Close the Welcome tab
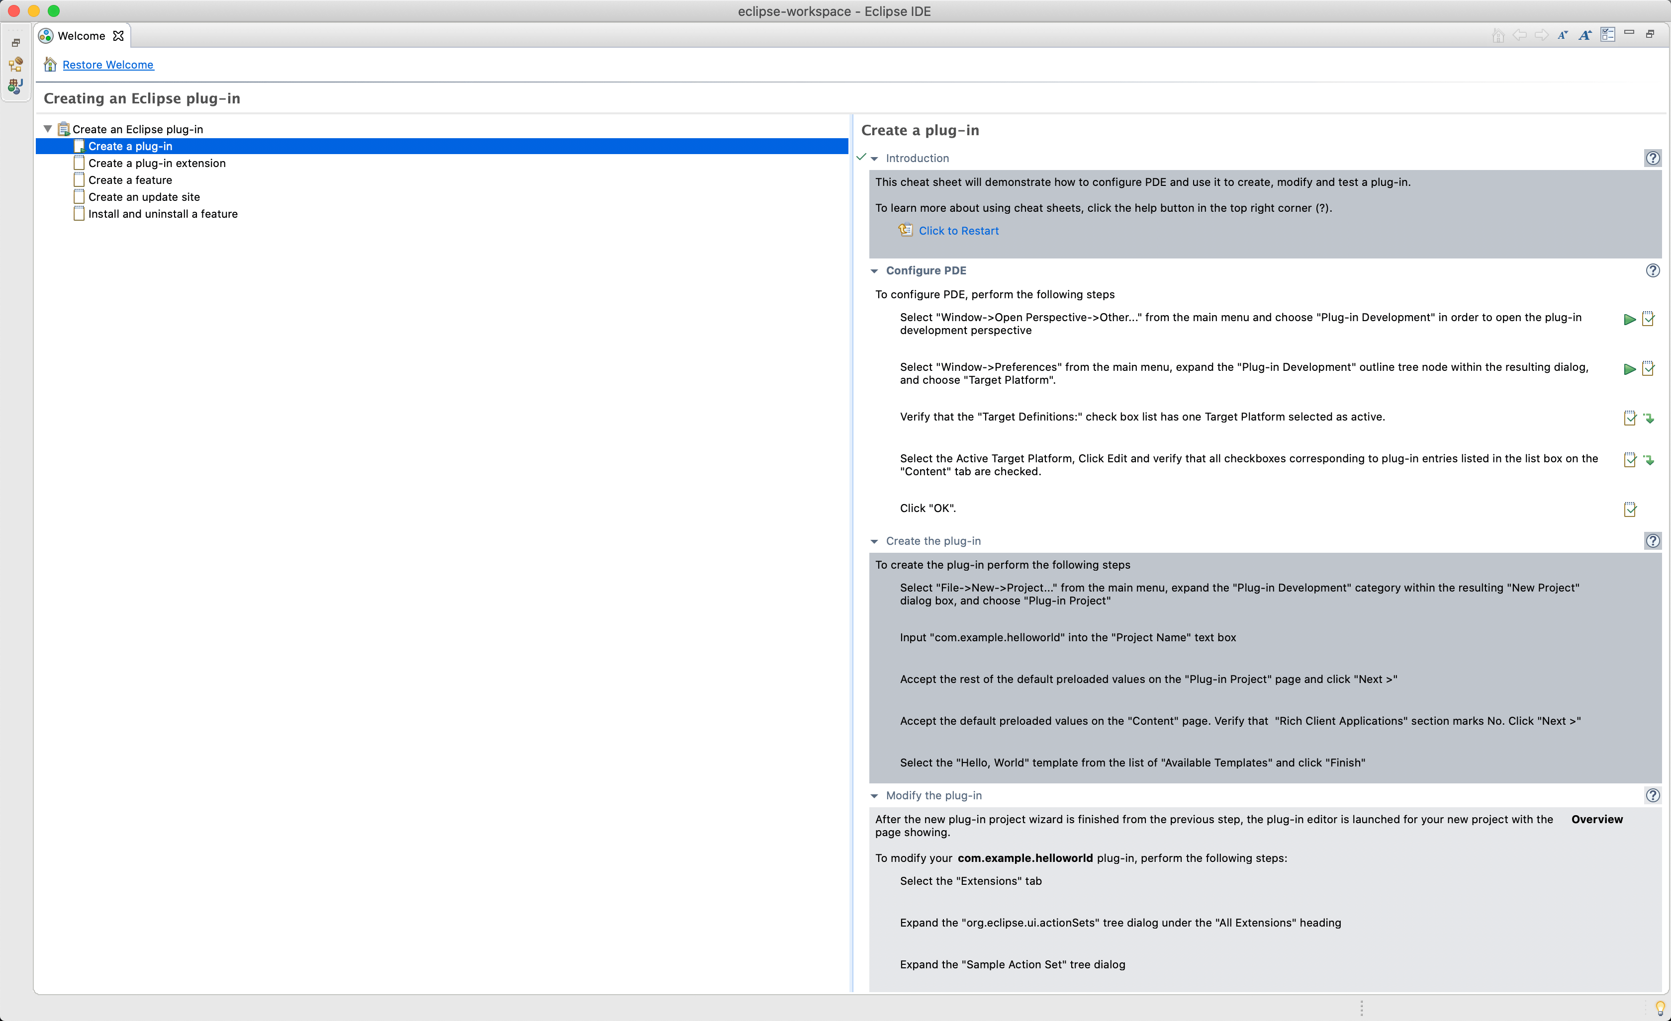This screenshot has height=1021, width=1671. coord(118,35)
